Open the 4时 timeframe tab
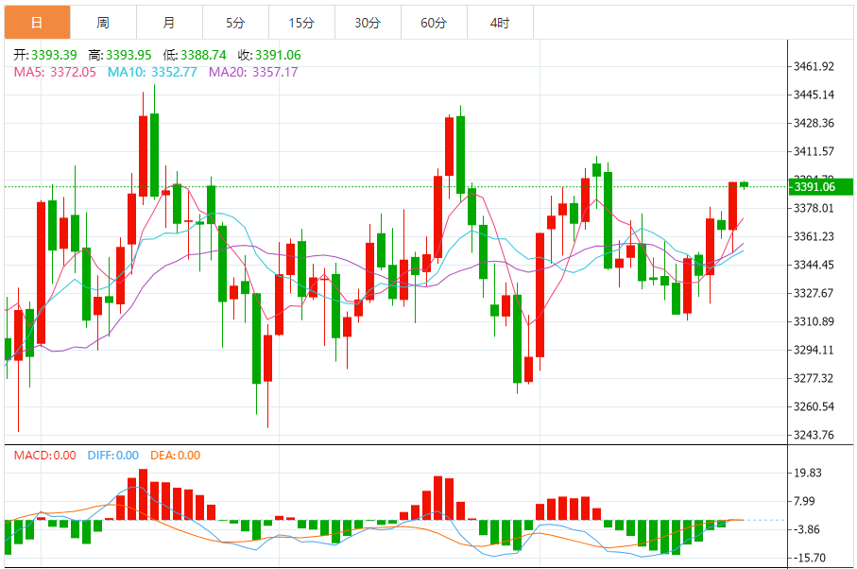This screenshot has width=857, height=569. (500, 23)
